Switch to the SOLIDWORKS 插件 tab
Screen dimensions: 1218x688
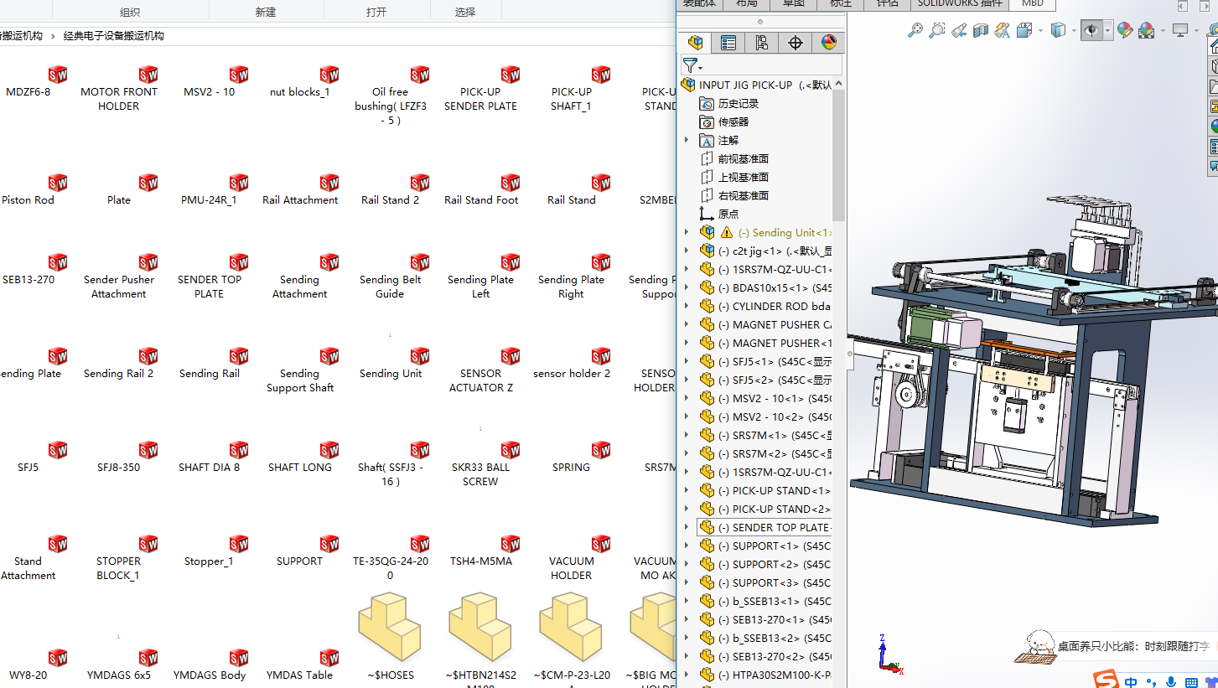(959, 3)
